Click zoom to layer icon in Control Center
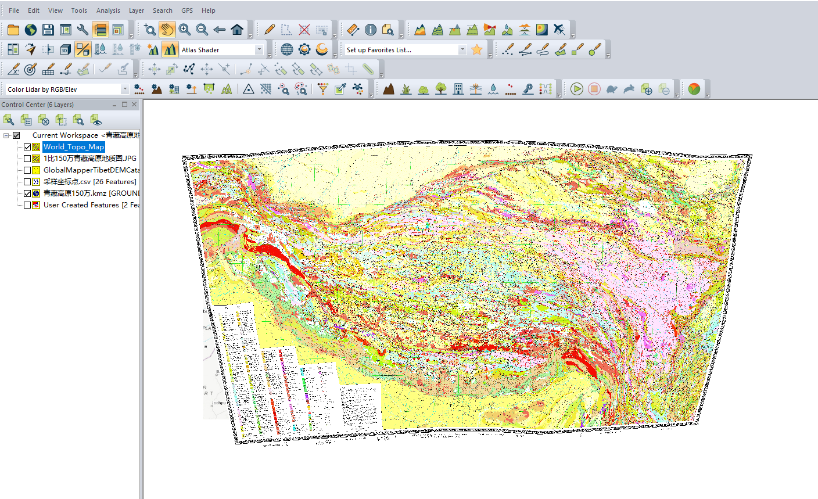 click(x=78, y=120)
